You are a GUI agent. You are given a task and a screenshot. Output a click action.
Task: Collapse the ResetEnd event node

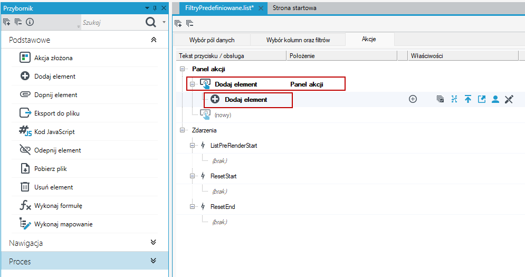(x=192, y=207)
